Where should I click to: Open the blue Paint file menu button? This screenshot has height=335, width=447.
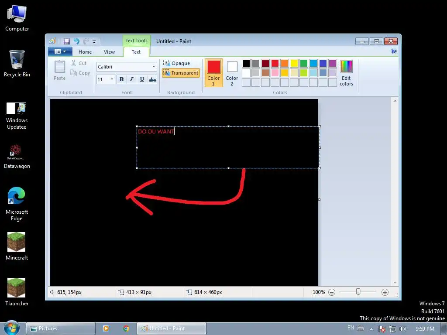click(60, 51)
